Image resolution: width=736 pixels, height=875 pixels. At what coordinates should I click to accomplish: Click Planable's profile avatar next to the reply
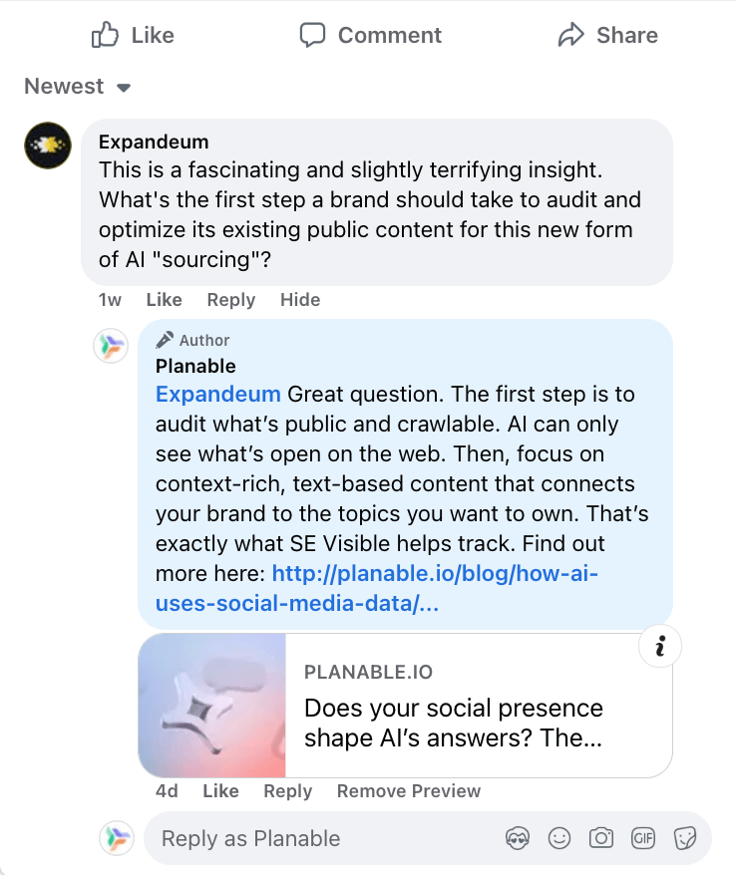[111, 346]
